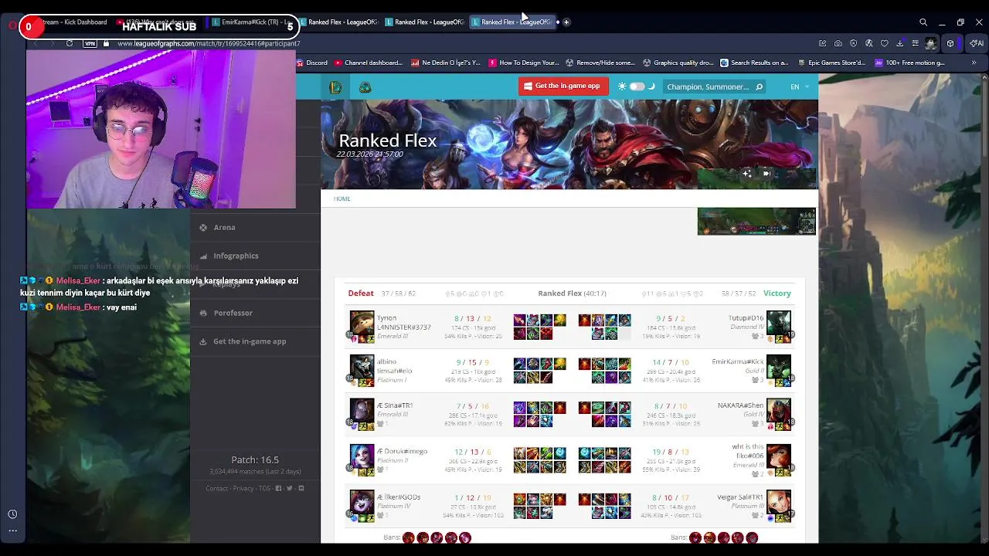
Task: Click the 8 / 13 / 12 KDA for Tyrion
Action: [x=473, y=318]
